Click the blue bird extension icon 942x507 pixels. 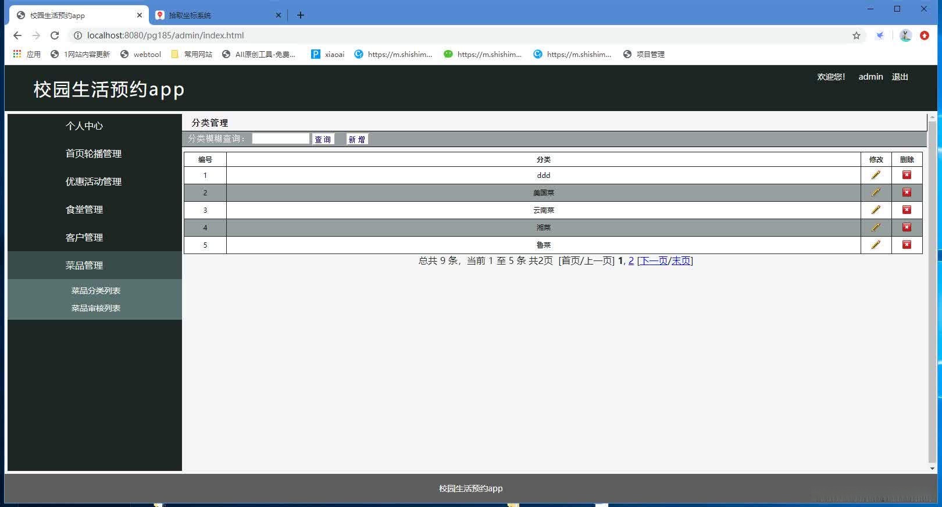point(880,35)
